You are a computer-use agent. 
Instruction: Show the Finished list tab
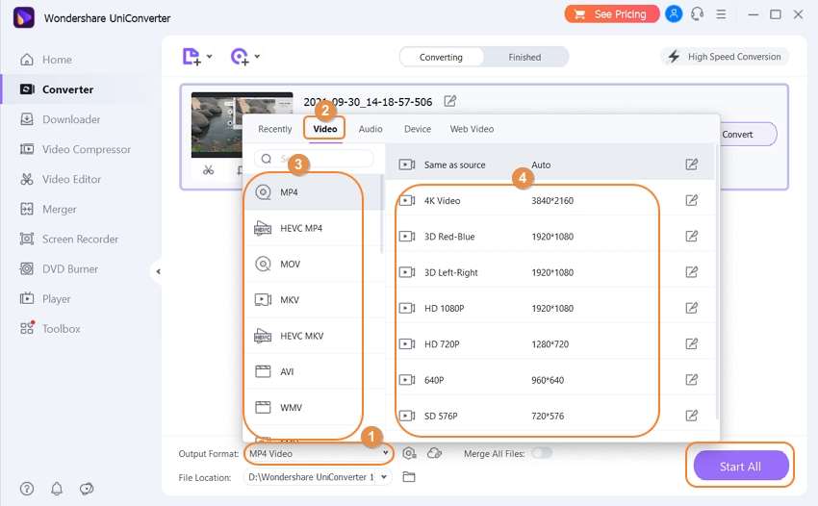[x=524, y=57]
